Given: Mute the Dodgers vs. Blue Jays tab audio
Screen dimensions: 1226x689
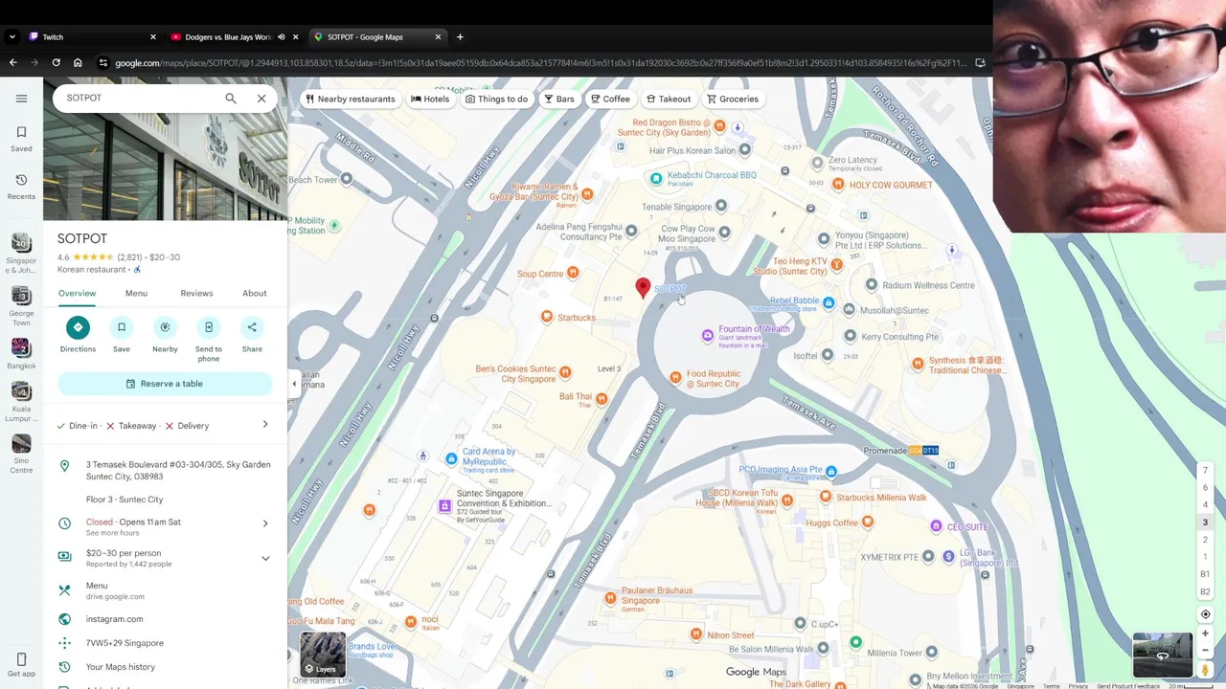Looking at the screenshot, I should click(x=281, y=37).
